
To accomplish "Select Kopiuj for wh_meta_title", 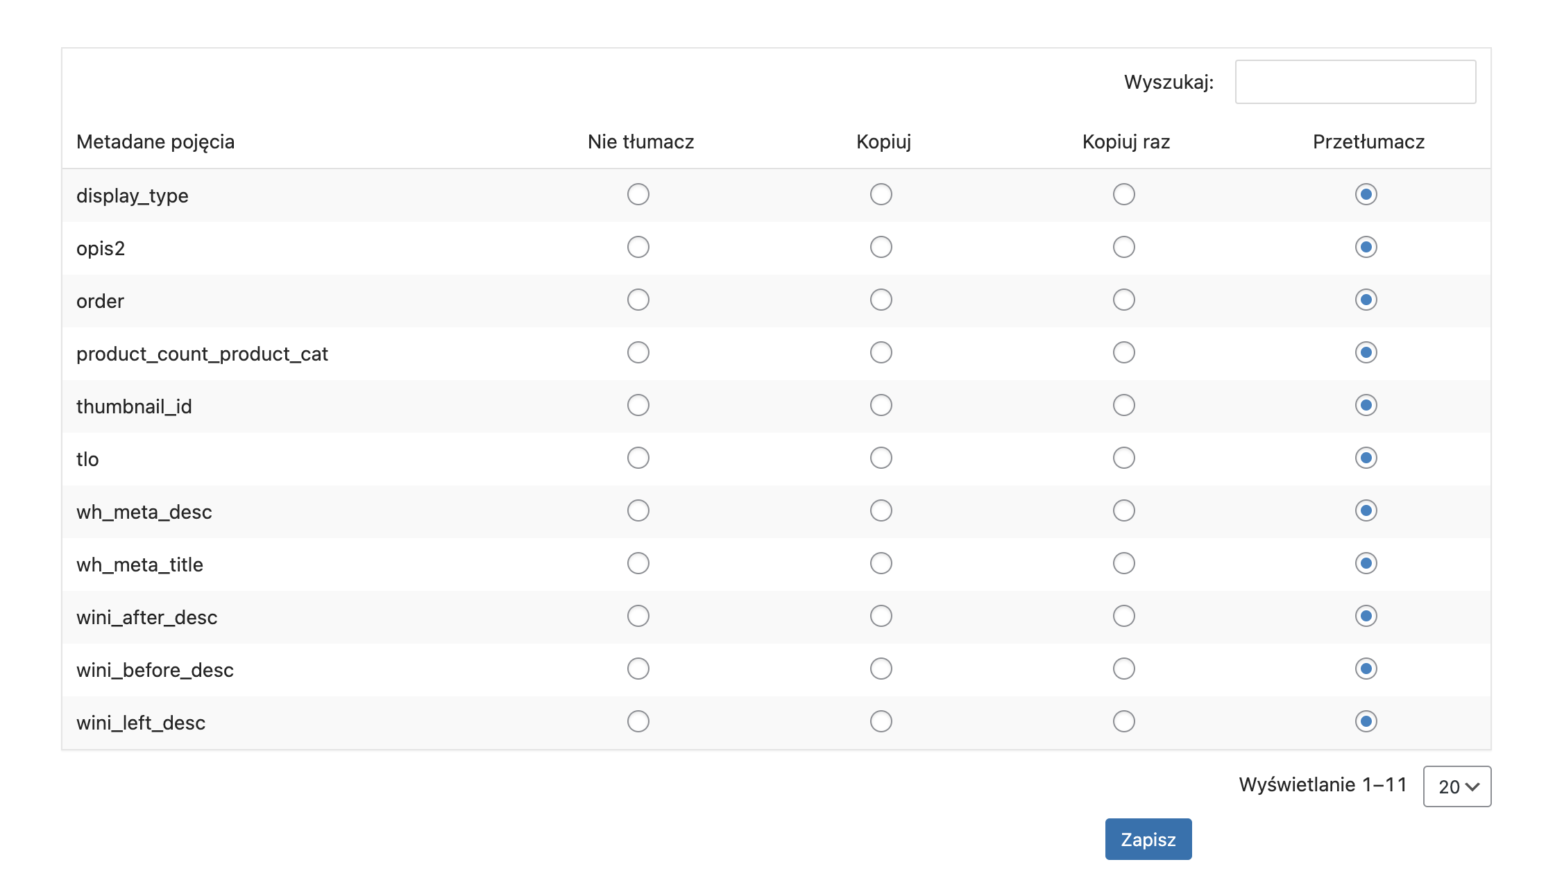I will 881,563.
